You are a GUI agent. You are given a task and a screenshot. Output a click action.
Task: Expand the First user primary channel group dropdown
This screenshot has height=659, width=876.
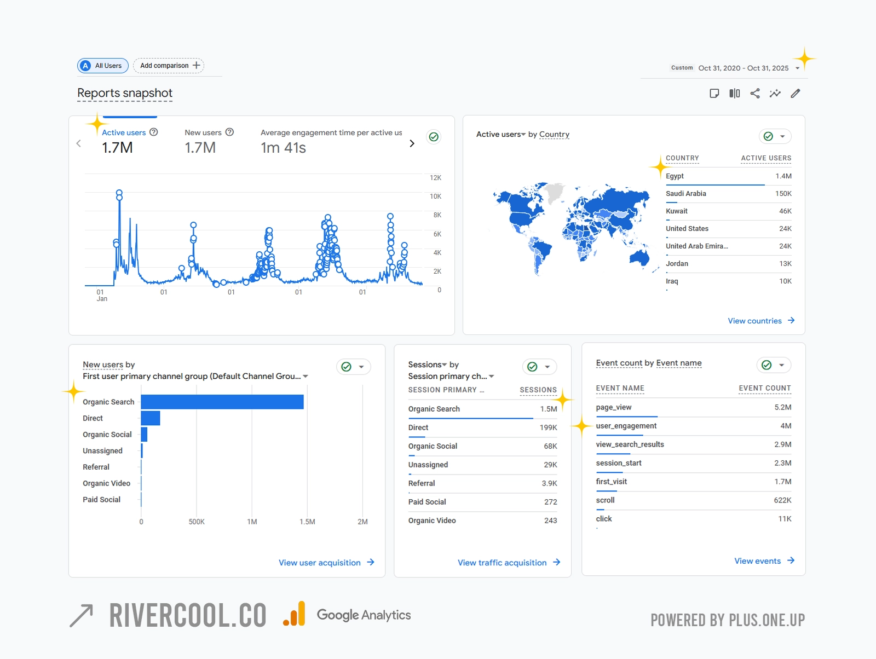click(306, 377)
